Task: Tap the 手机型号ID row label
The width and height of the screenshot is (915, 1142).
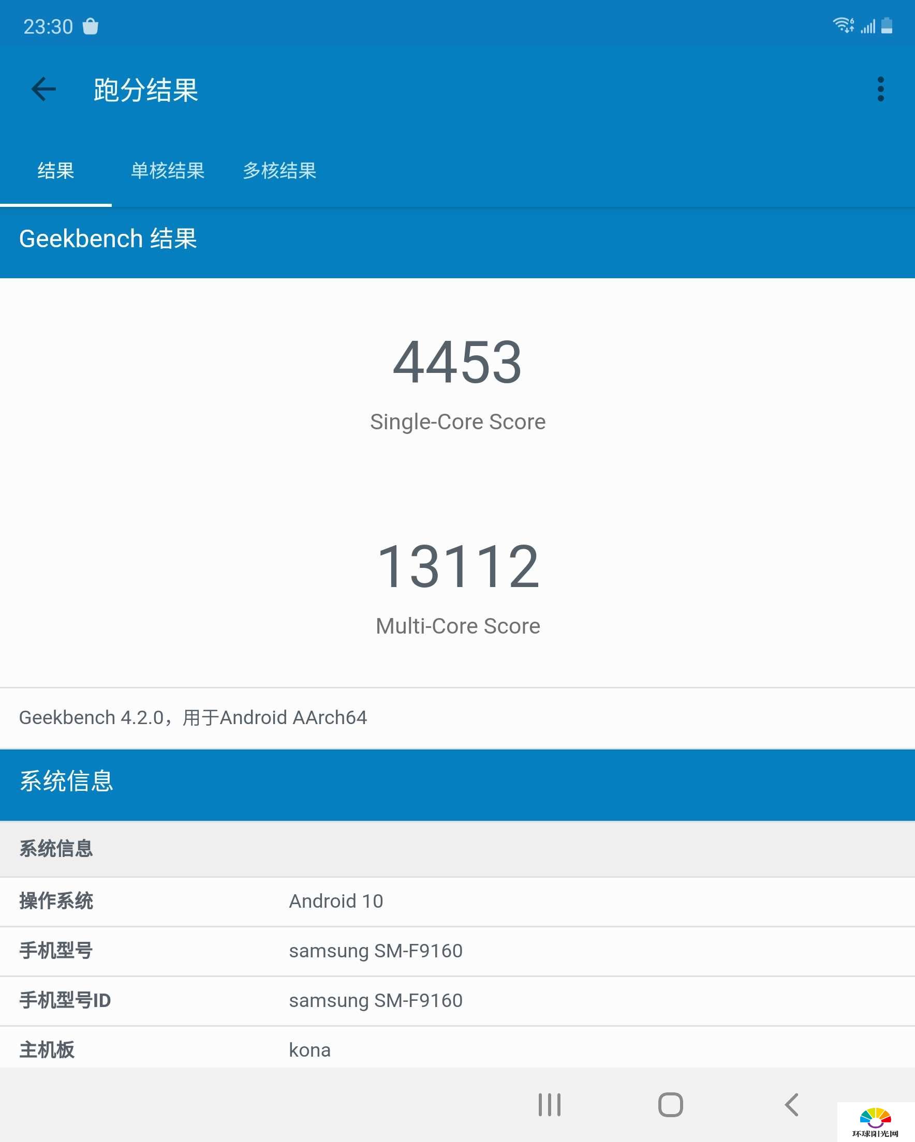Action: pyautogui.click(x=65, y=1000)
